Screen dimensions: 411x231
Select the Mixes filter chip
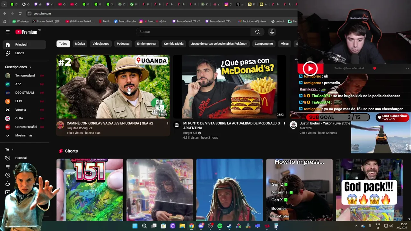click(x=284, y=44)
